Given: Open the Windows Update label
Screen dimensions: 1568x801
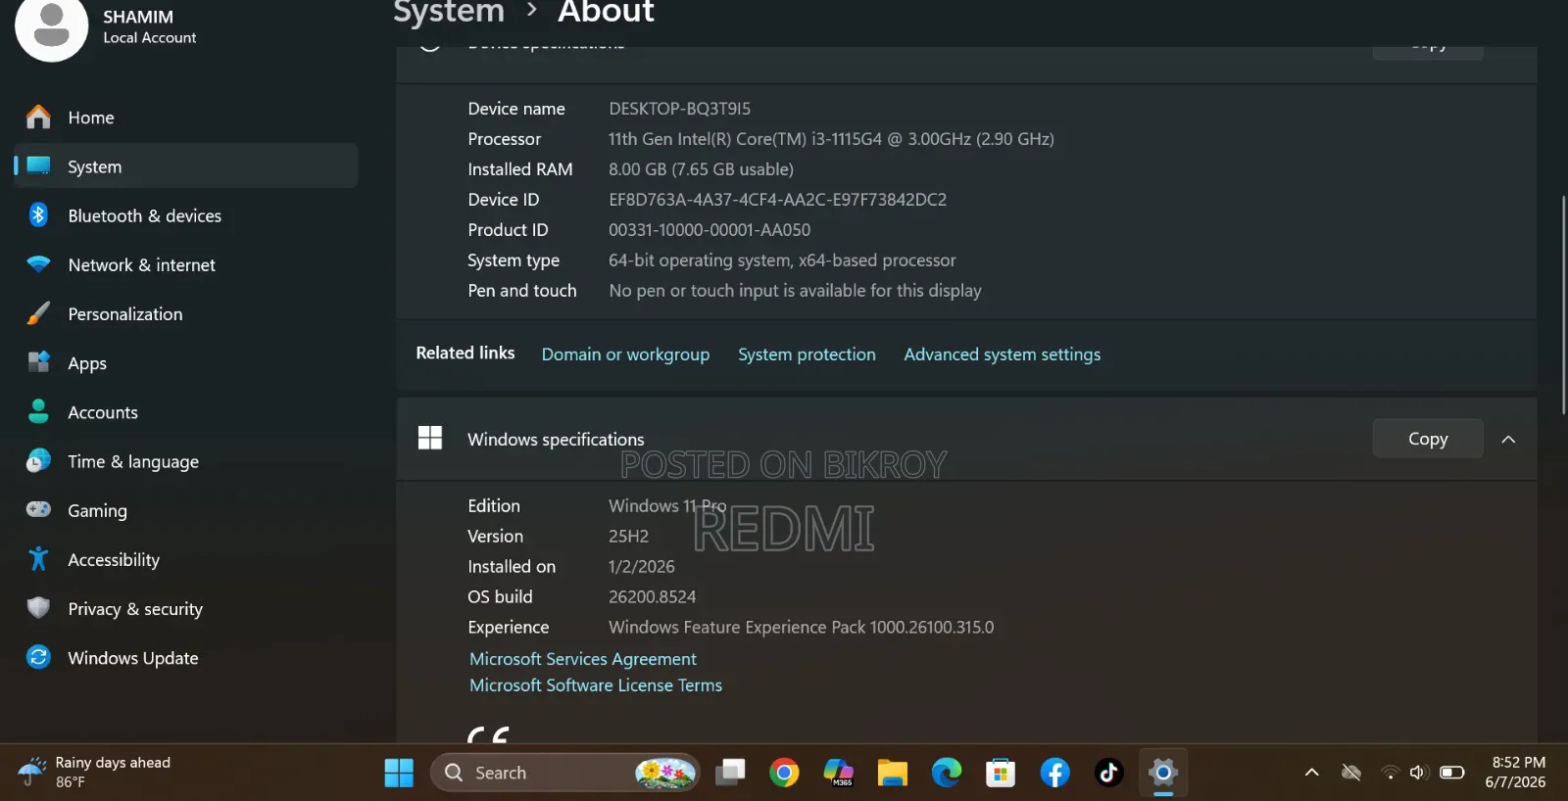Looking at the screenshot, I should 133,658.
